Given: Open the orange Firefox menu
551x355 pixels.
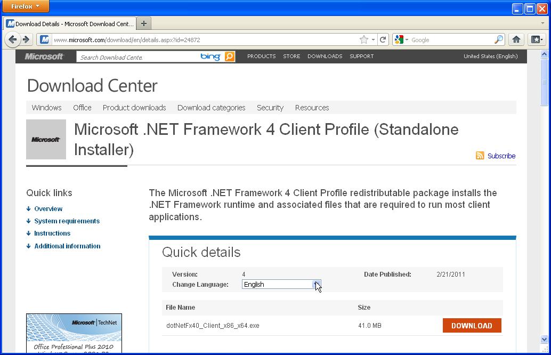Looking at the screenshot, I should pyautogui.click(x=25, y=6).
